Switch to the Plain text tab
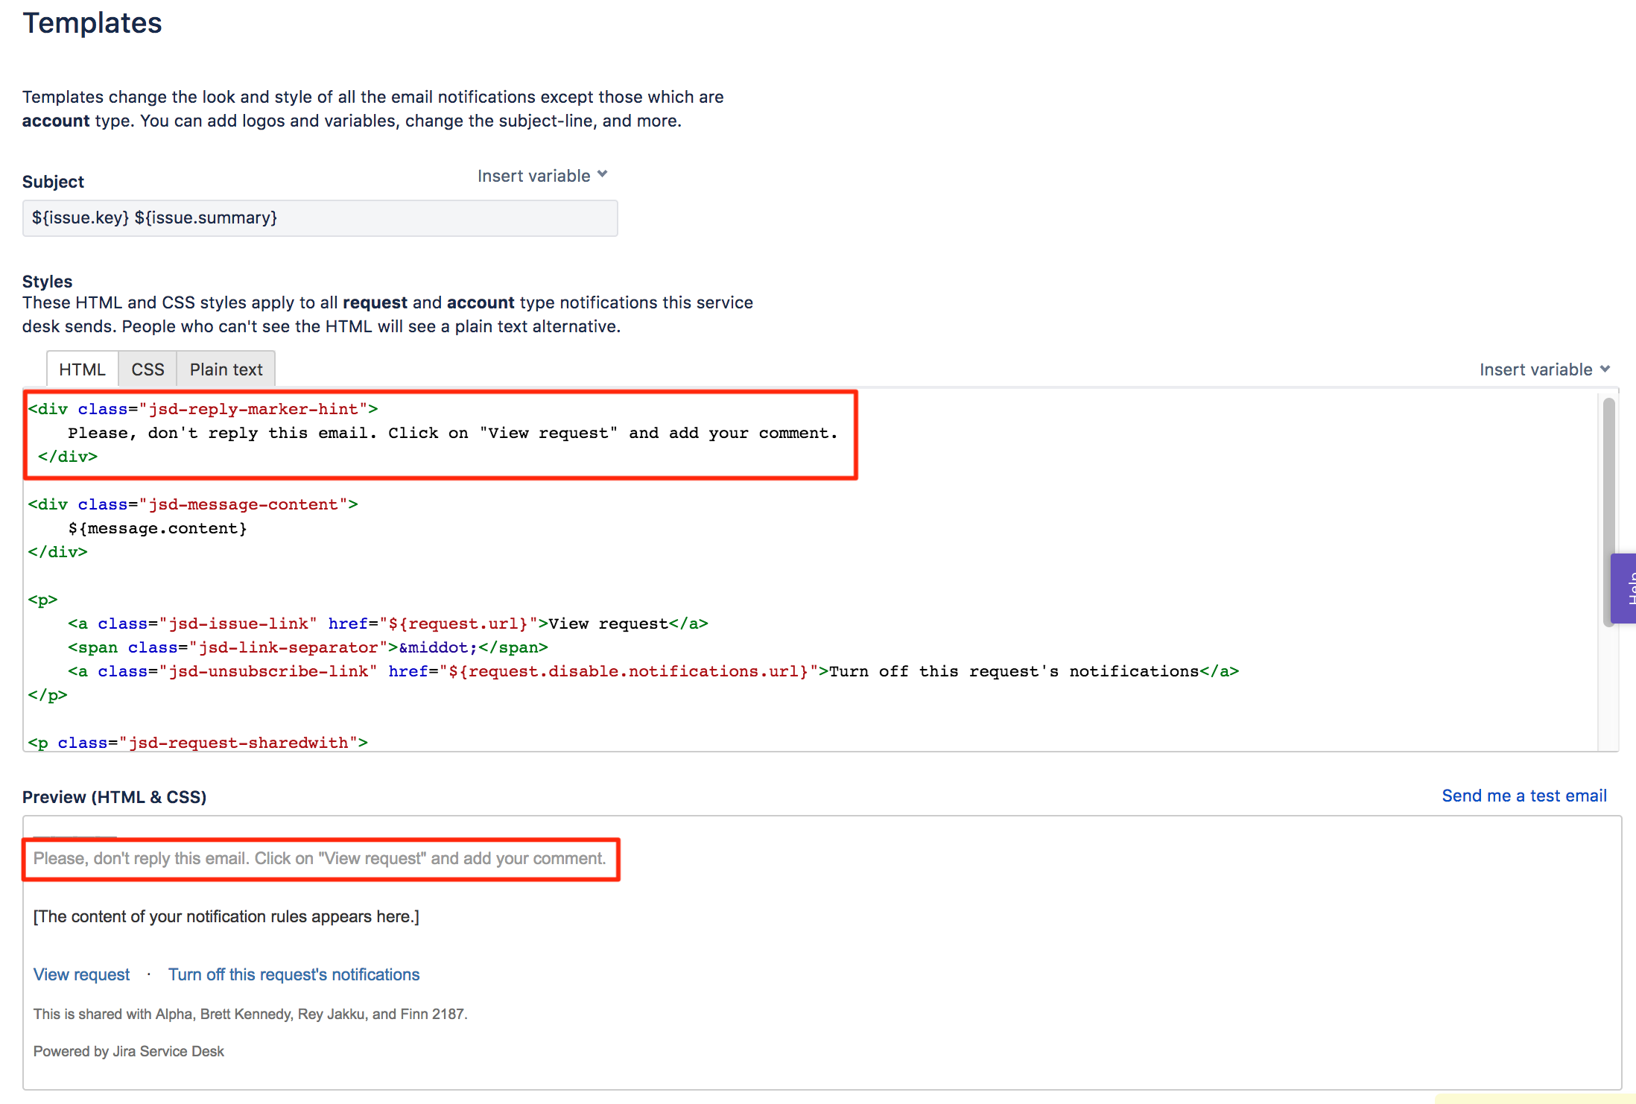Screen dimensions: 1636x1104 [225, 369]
